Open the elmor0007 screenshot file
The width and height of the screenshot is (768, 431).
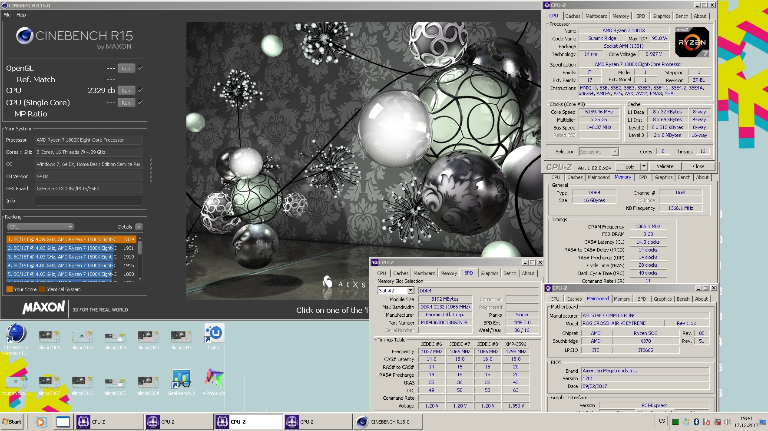49,385
